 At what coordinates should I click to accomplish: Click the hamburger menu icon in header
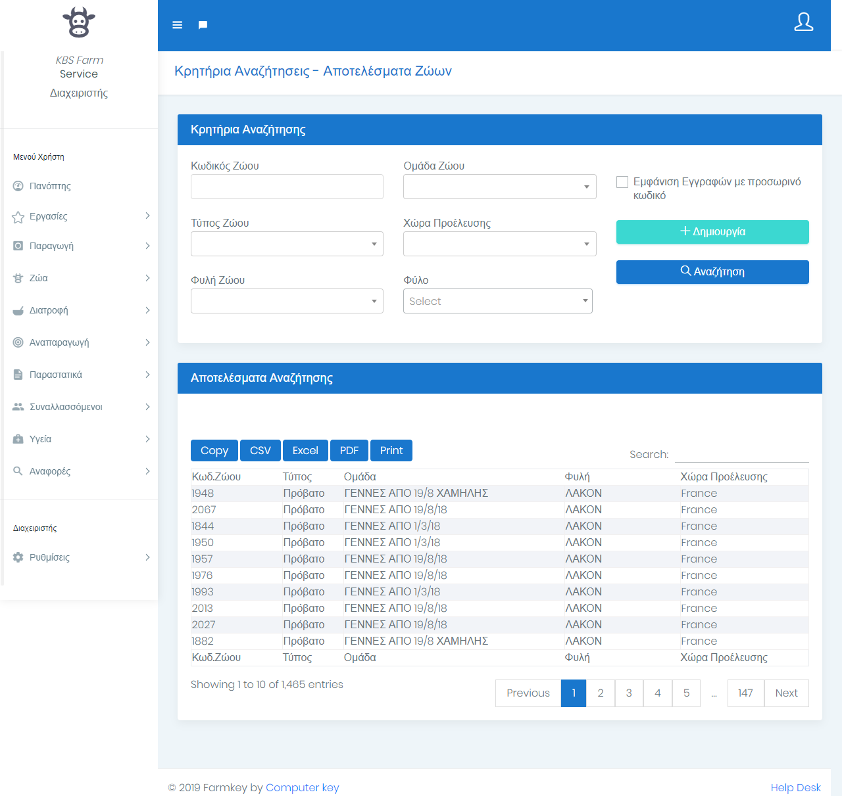pos(177,25)
